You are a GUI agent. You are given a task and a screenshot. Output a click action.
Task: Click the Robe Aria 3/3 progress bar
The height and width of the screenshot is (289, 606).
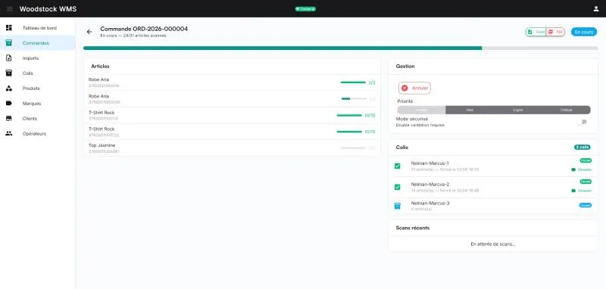point(353,82)
